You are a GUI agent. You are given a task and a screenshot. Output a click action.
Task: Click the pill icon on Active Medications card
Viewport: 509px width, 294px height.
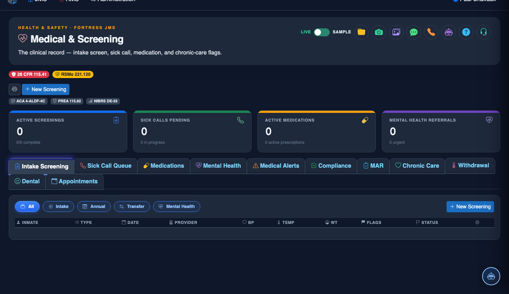point(365,120)
